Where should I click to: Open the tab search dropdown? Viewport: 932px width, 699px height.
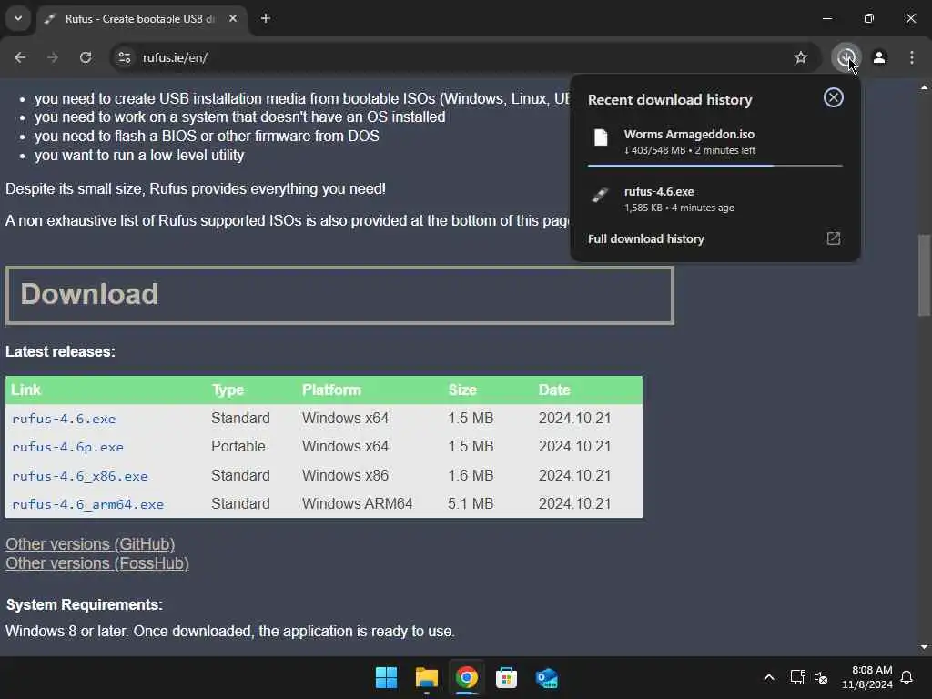coord(18,18)
